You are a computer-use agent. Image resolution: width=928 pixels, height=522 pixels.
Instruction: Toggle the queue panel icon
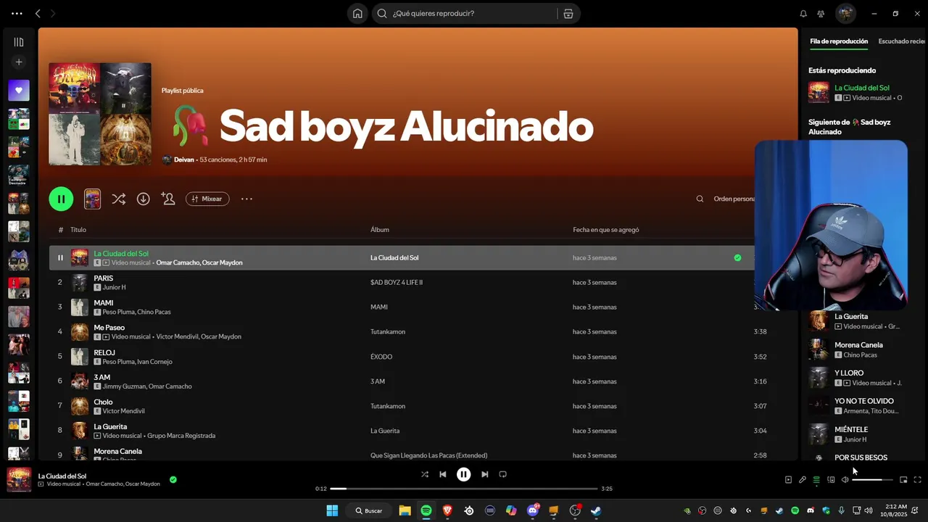[816, 480]
